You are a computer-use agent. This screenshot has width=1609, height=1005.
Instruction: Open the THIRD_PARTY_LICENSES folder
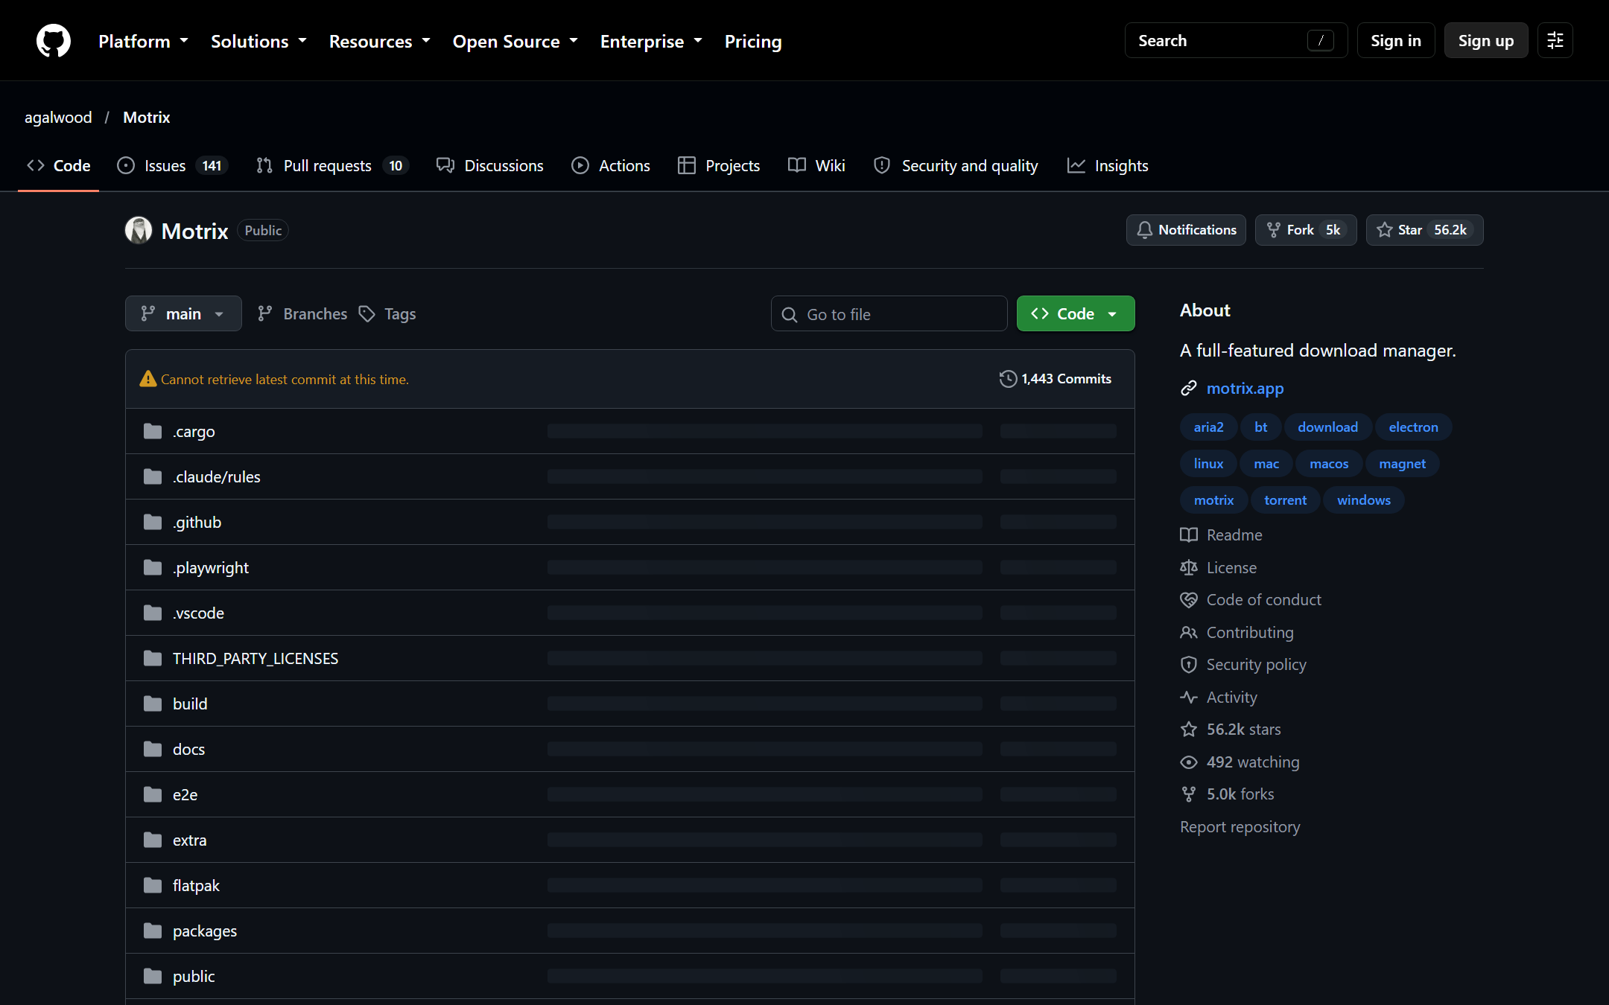click(256, 658)
